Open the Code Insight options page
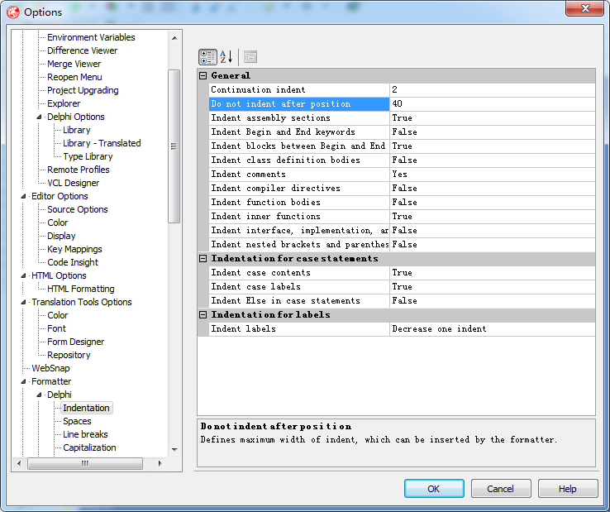The width and height of the screenshot is (610, 512). pyautogui.click(x=74, y=262)
